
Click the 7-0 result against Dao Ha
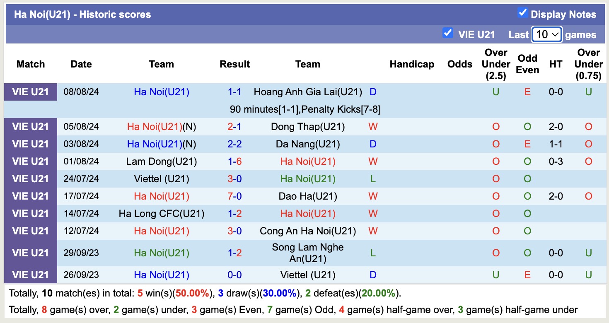tap(234, 196)
